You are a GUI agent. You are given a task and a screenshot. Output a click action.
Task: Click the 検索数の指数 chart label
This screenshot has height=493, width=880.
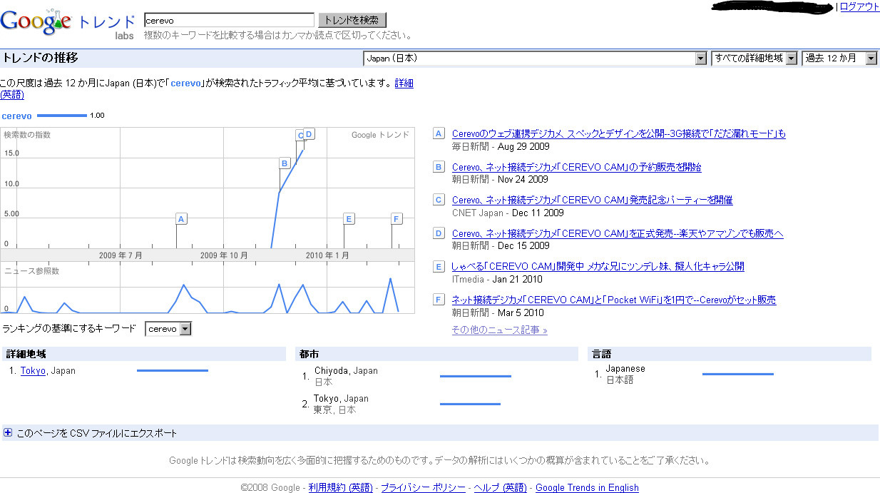click(27, 134)
